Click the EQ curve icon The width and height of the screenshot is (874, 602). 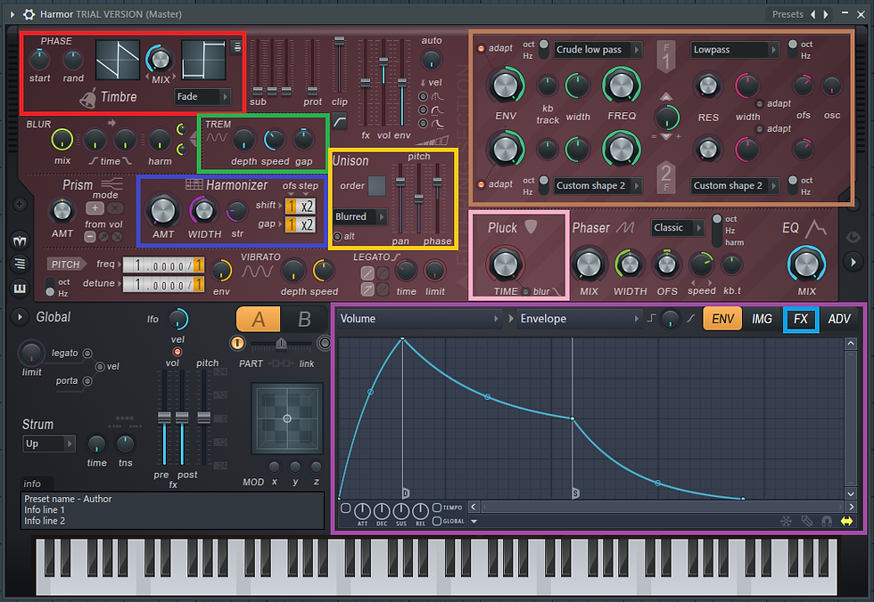[817, 227]
